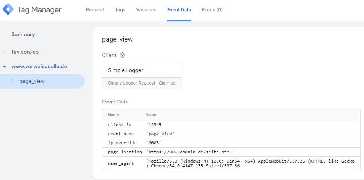364x180 pixels.
Task: Switch to the Request tab
Action: [x=95, y=10]
